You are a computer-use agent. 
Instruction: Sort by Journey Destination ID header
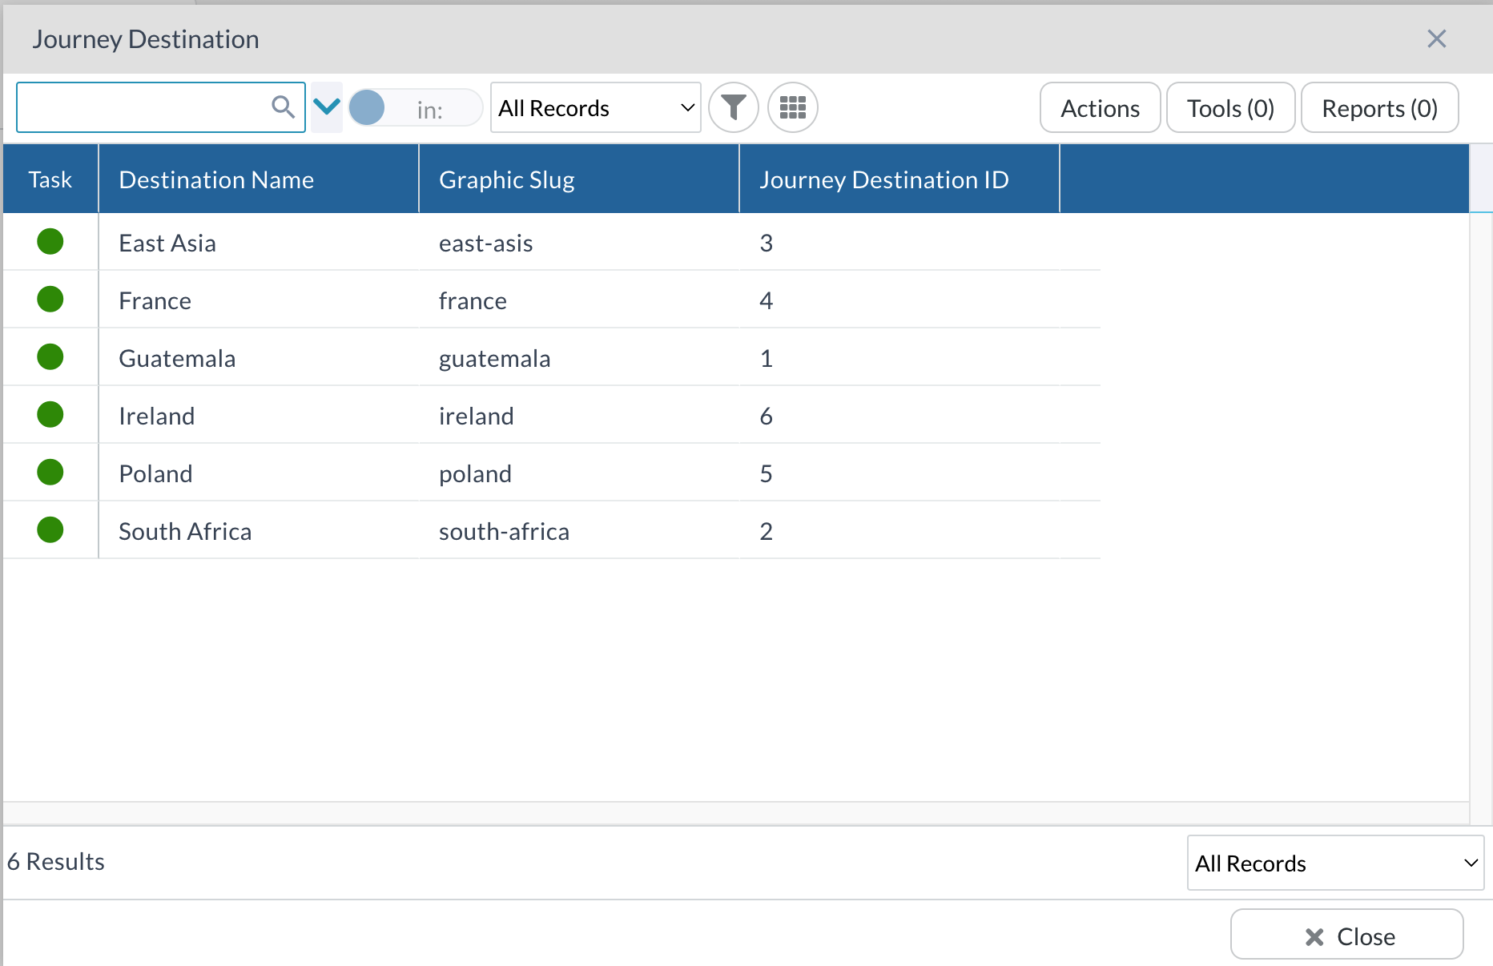click(899, 179)
